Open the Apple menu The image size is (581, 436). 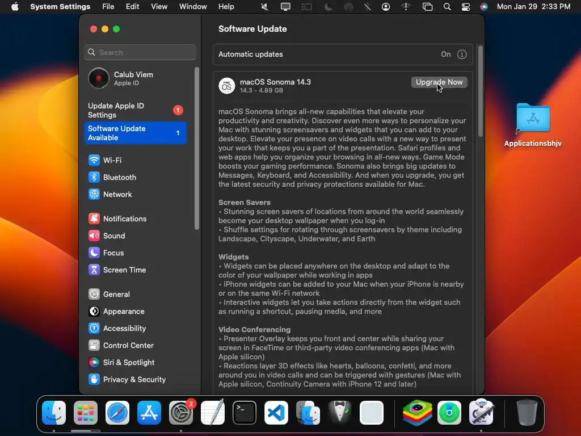(x=15, y=7)
